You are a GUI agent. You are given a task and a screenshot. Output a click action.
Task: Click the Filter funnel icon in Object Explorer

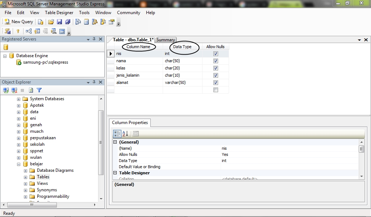tap(39, 90)
